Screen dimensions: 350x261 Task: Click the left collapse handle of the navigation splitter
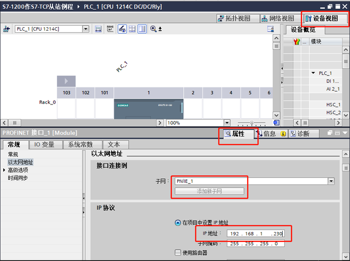click(x=84, y=198)
